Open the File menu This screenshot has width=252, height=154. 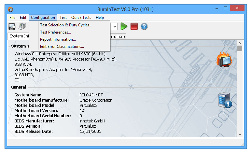tap(12, 18)
